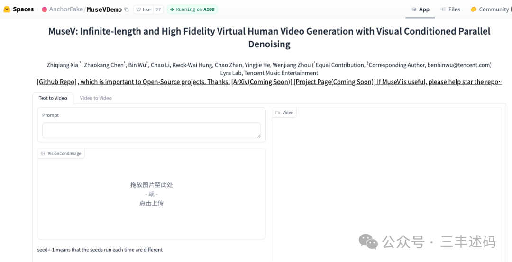The image size is (512, 262).
Task: Click the empty Video output panel
Action: (387, 186)
